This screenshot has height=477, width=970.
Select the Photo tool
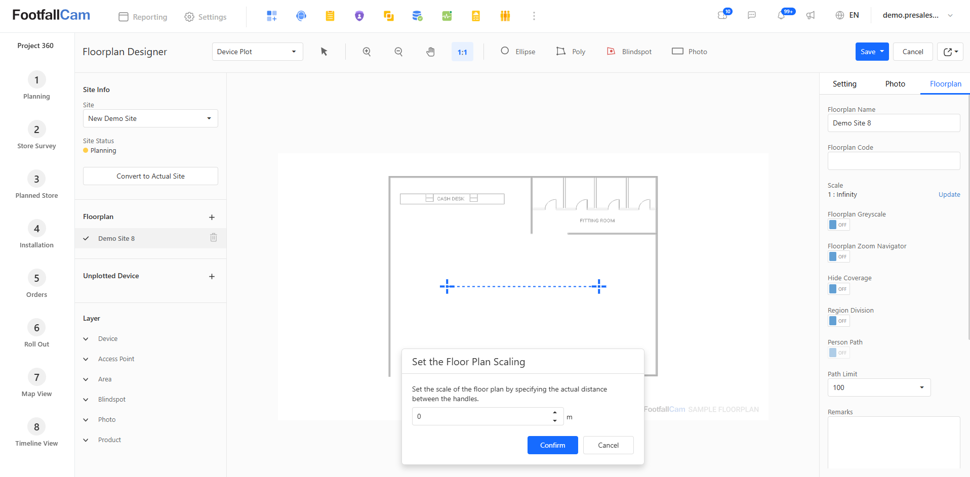coord(690,52)
